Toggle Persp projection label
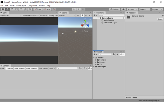This screenshot has height=102, width=164. click(85, 31)
